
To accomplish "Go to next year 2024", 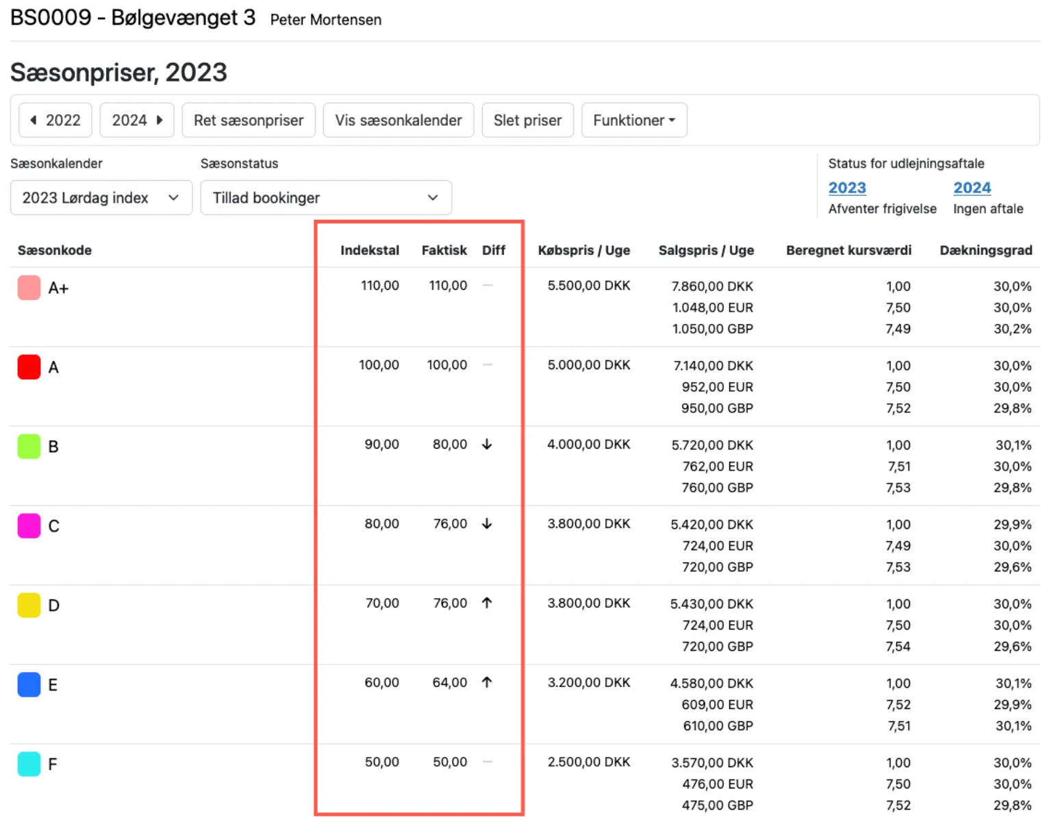I will point(137,121).
